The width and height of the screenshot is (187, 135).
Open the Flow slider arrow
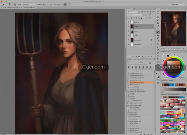(62, 4)
